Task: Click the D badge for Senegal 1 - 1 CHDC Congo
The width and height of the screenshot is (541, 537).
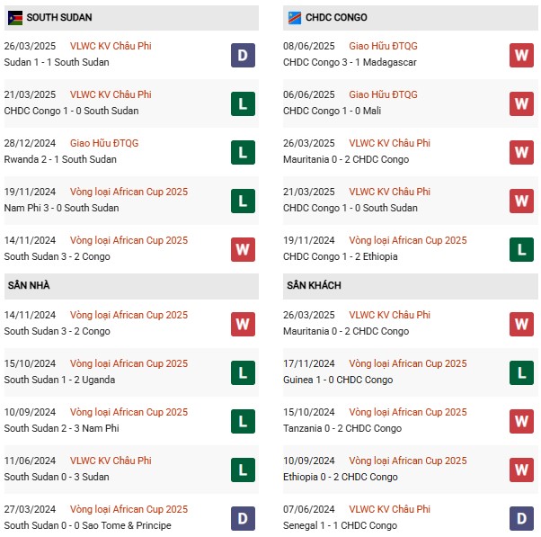Action: [522, 518]
